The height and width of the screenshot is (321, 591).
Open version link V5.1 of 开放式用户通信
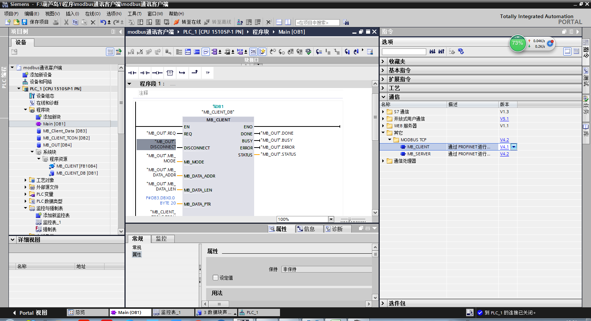click(504, 119)
